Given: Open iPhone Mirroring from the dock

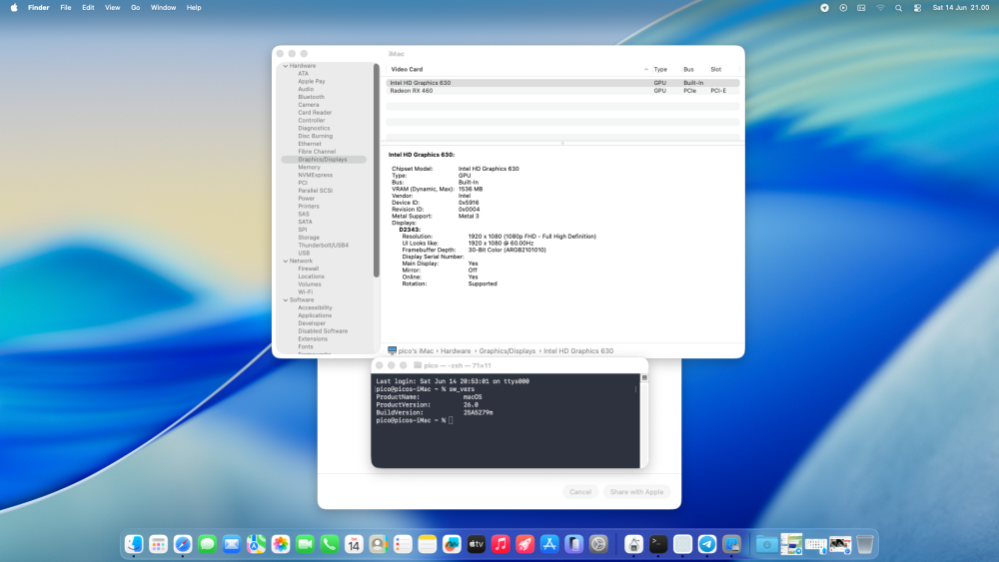Looking at the screenshot, I should 573,544.
